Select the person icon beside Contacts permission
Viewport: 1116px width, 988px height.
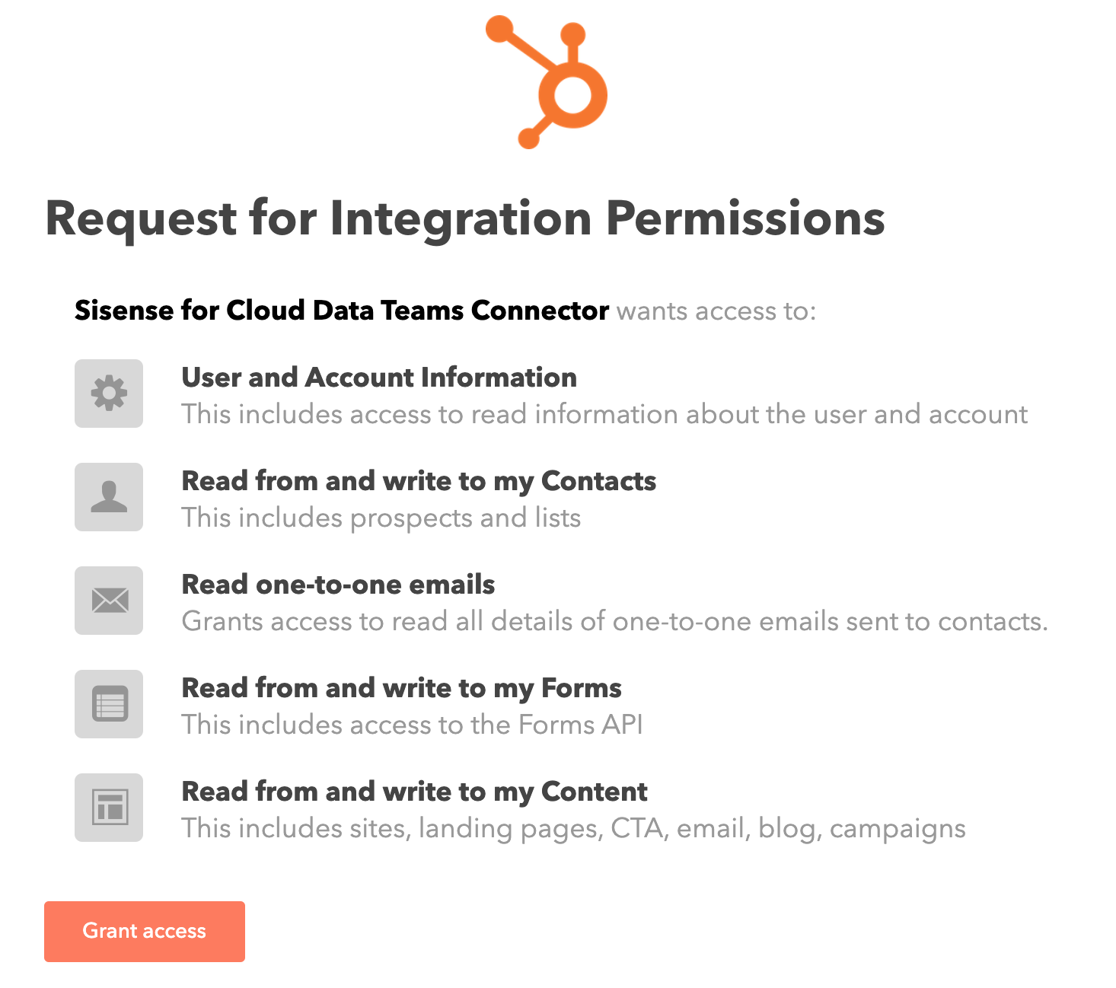109,497
